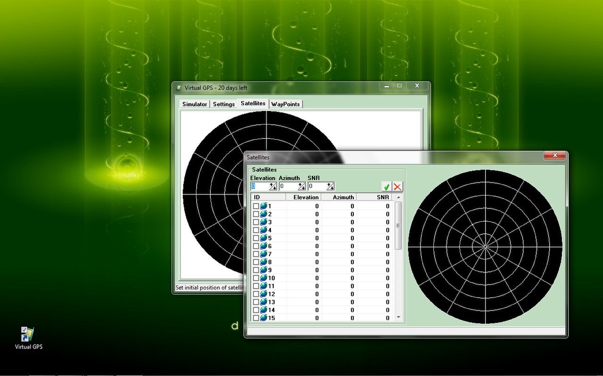603x376 pixels.
Task: Click the Satellites dialog sky plot
Action: coord(485,246)
